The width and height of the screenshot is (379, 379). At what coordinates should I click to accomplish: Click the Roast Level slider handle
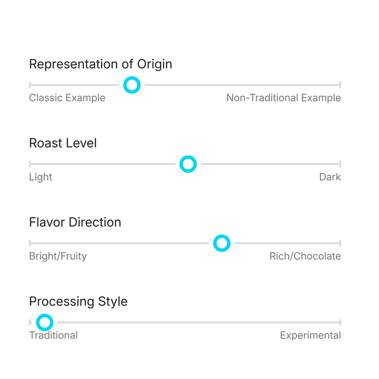(x=188, y=164)
